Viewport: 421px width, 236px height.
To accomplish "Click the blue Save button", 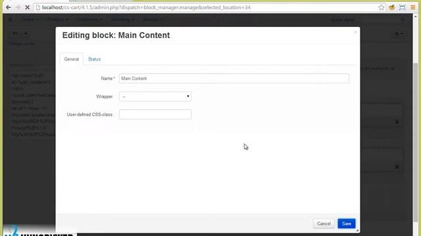I will coord(347,224).
